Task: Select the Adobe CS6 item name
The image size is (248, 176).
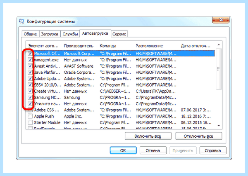Action: click(47, 110)
